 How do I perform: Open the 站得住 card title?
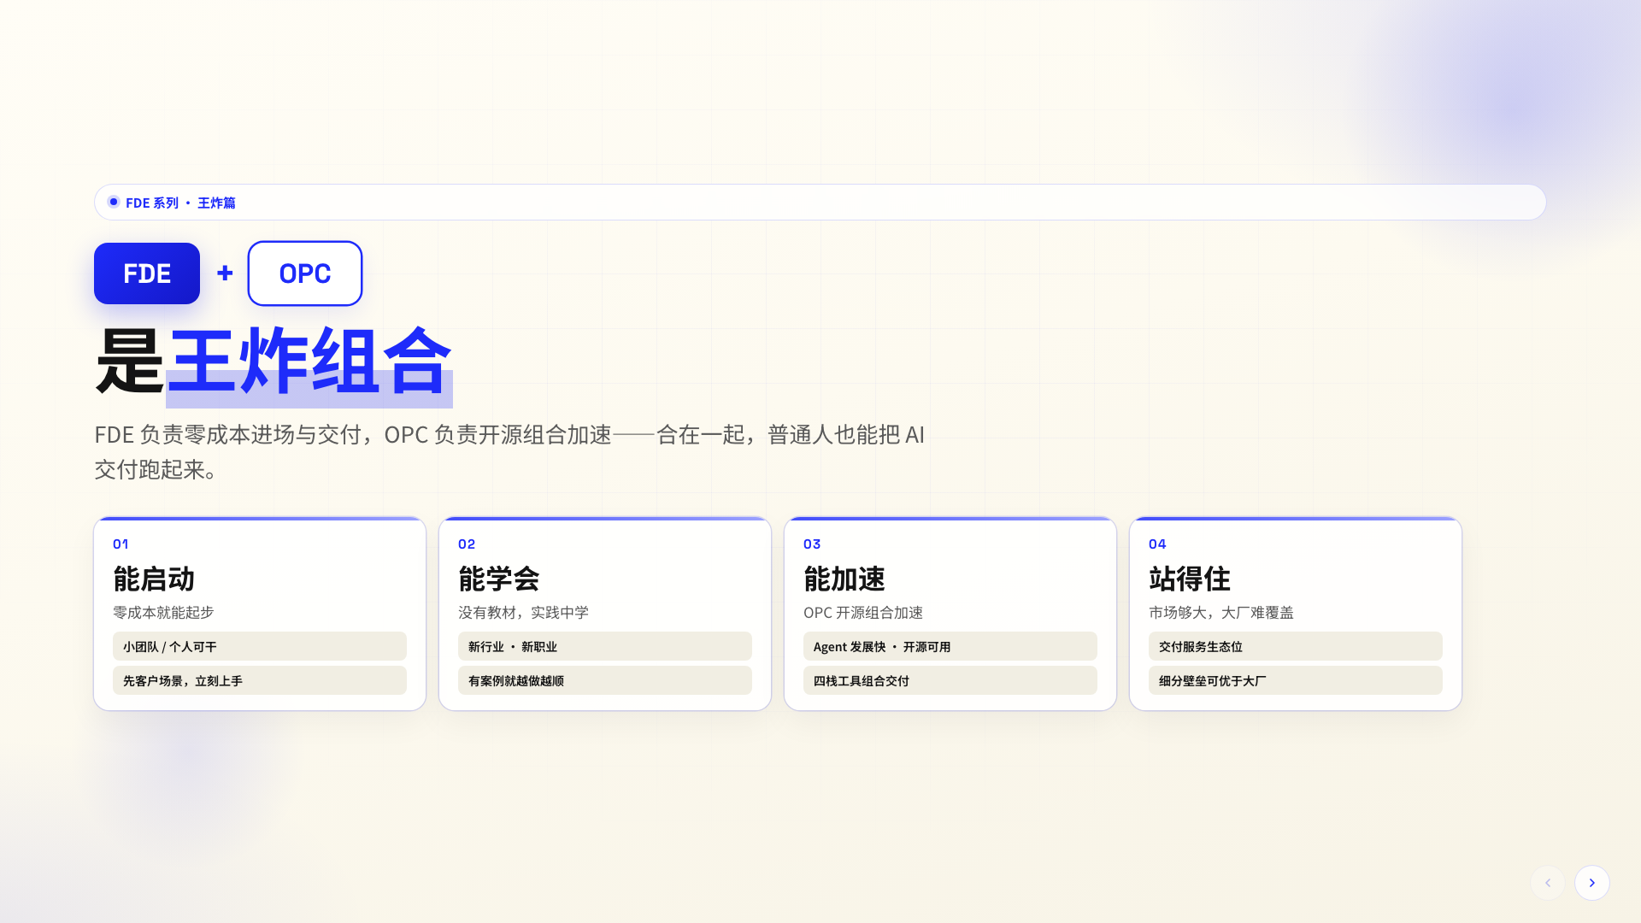point(1190,579)
